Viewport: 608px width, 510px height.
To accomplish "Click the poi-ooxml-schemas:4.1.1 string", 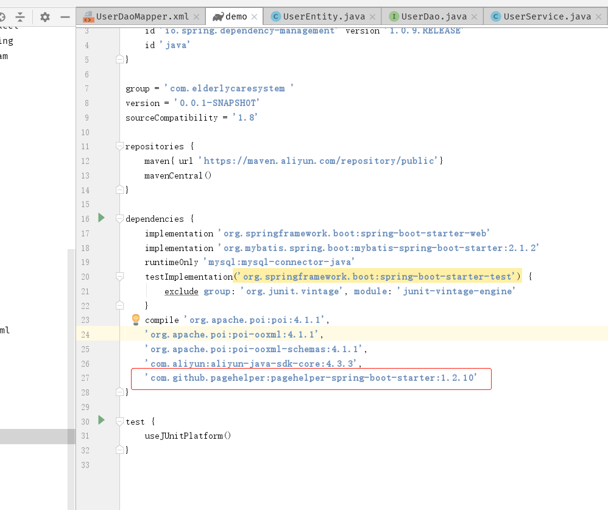I will click(x=253, y=349).
